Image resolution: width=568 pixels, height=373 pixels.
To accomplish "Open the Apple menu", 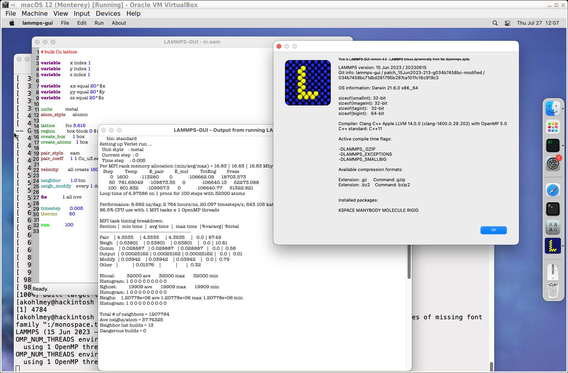I will coord(12,23).
